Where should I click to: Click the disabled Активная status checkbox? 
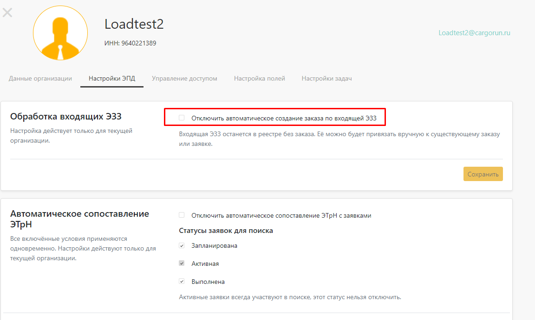click(182, 263)
